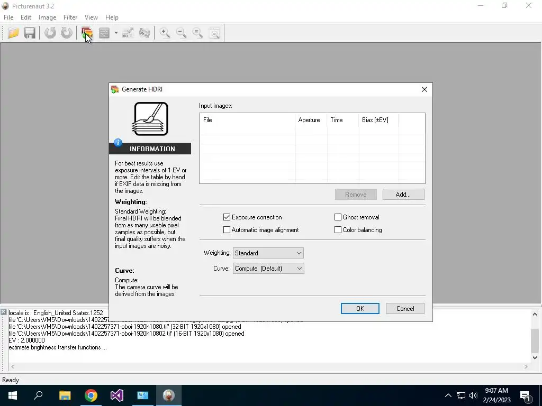Click the Redo arrow toolbar icon
This screenshot has height=406, width=542.
66,33
